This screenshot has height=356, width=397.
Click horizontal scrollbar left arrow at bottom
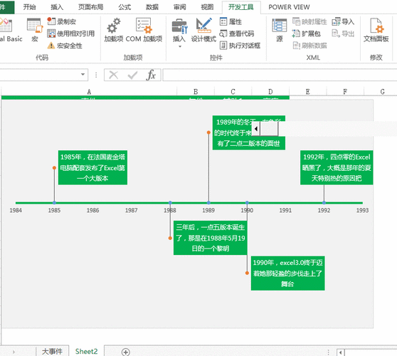pos(341,352)
